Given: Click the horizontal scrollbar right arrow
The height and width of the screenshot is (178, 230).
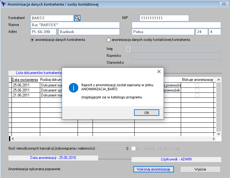Looking at the screenshot, I should (x=214, y=139).
